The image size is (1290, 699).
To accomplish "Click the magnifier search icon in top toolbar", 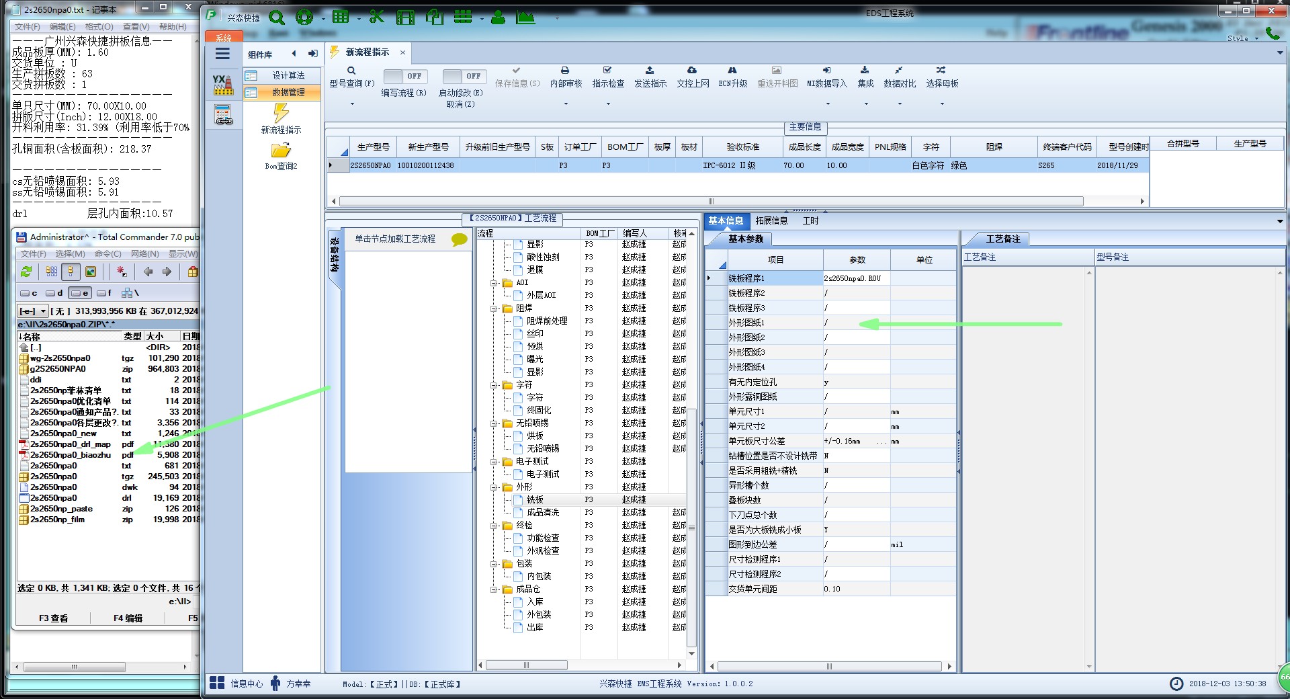I will coord(277,17).
